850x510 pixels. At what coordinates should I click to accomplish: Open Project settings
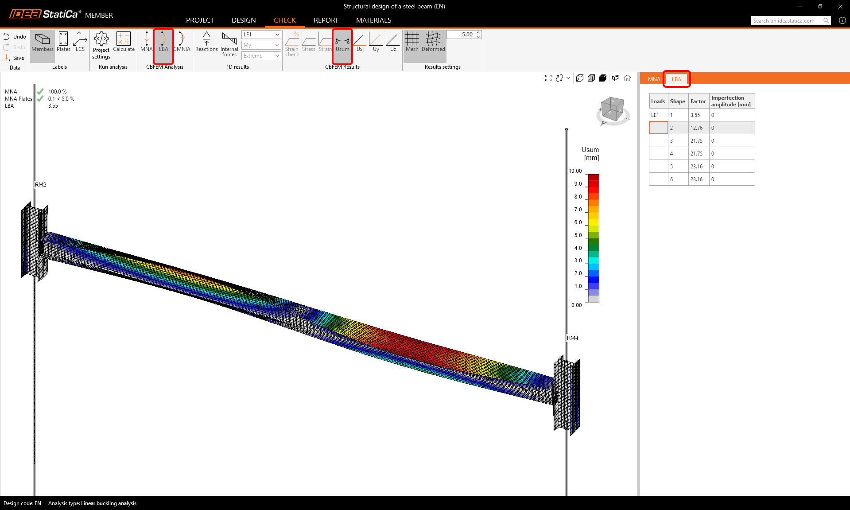[101, 45]
